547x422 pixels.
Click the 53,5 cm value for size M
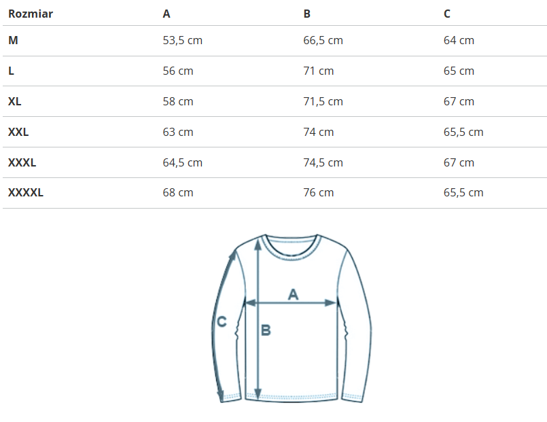click(183, 41)
